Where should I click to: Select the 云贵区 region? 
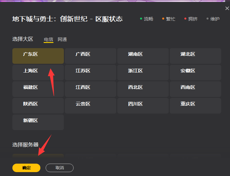click(91, 106)
